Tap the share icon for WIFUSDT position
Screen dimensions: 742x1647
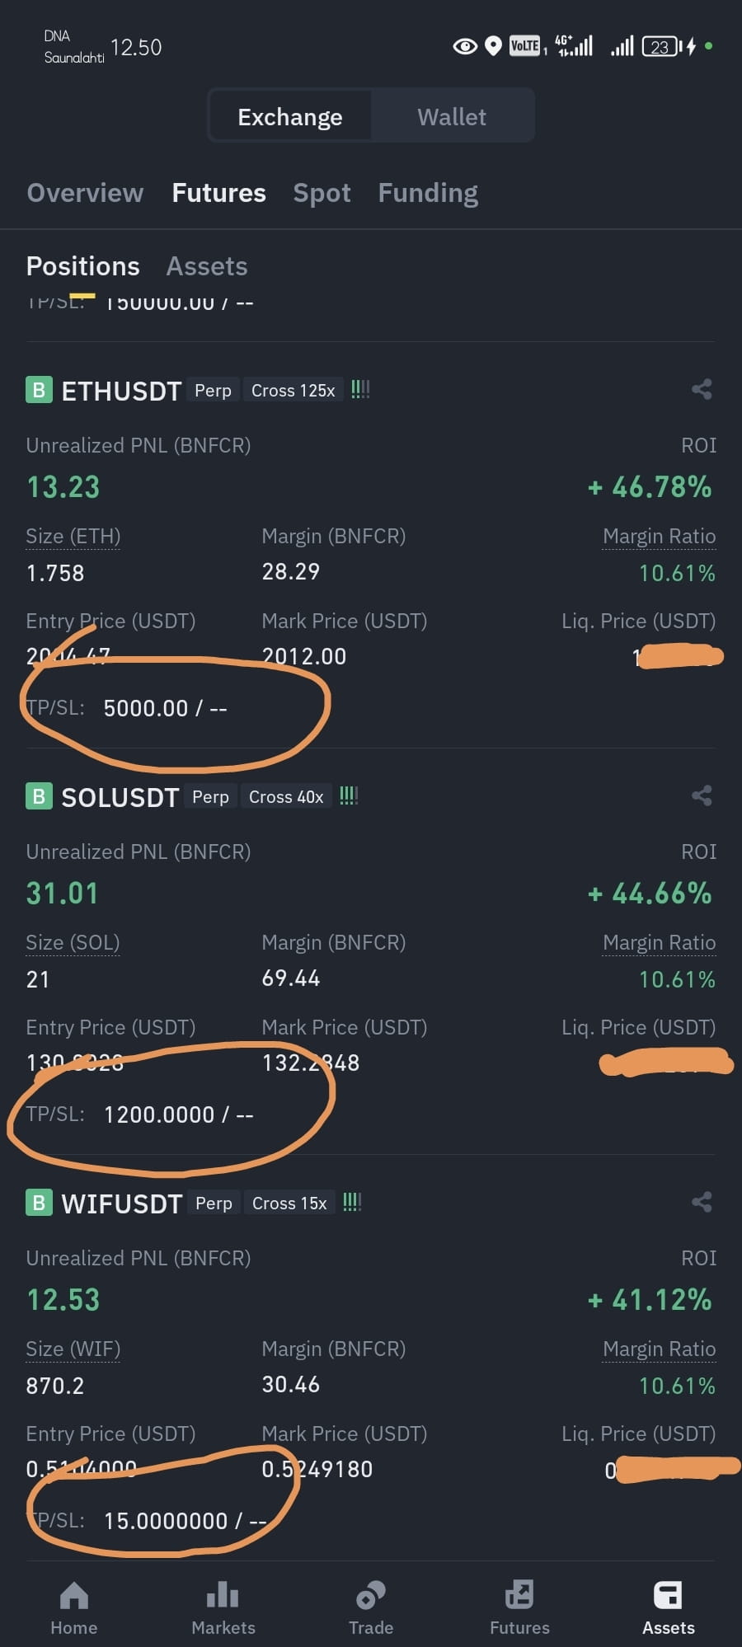click(702, 1202)
